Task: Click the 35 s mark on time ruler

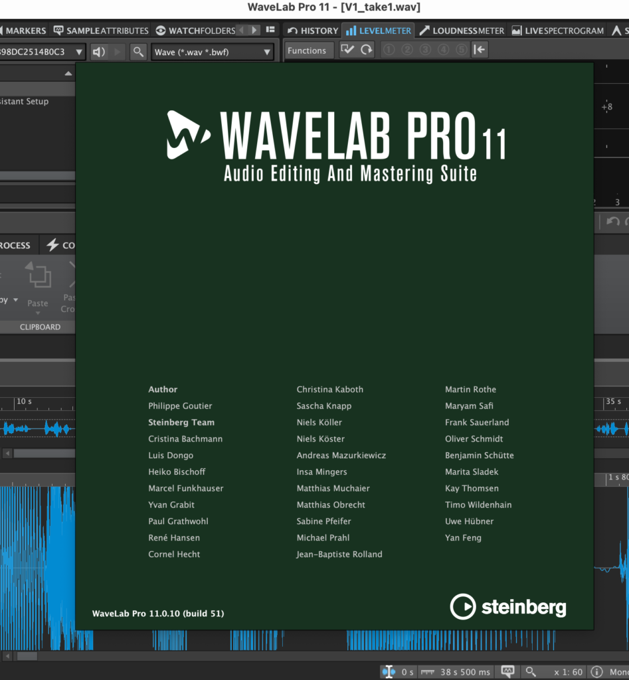Action: point(613,402)
